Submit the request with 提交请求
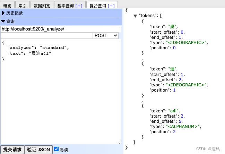225x154 pixels. tap(12, 149)
